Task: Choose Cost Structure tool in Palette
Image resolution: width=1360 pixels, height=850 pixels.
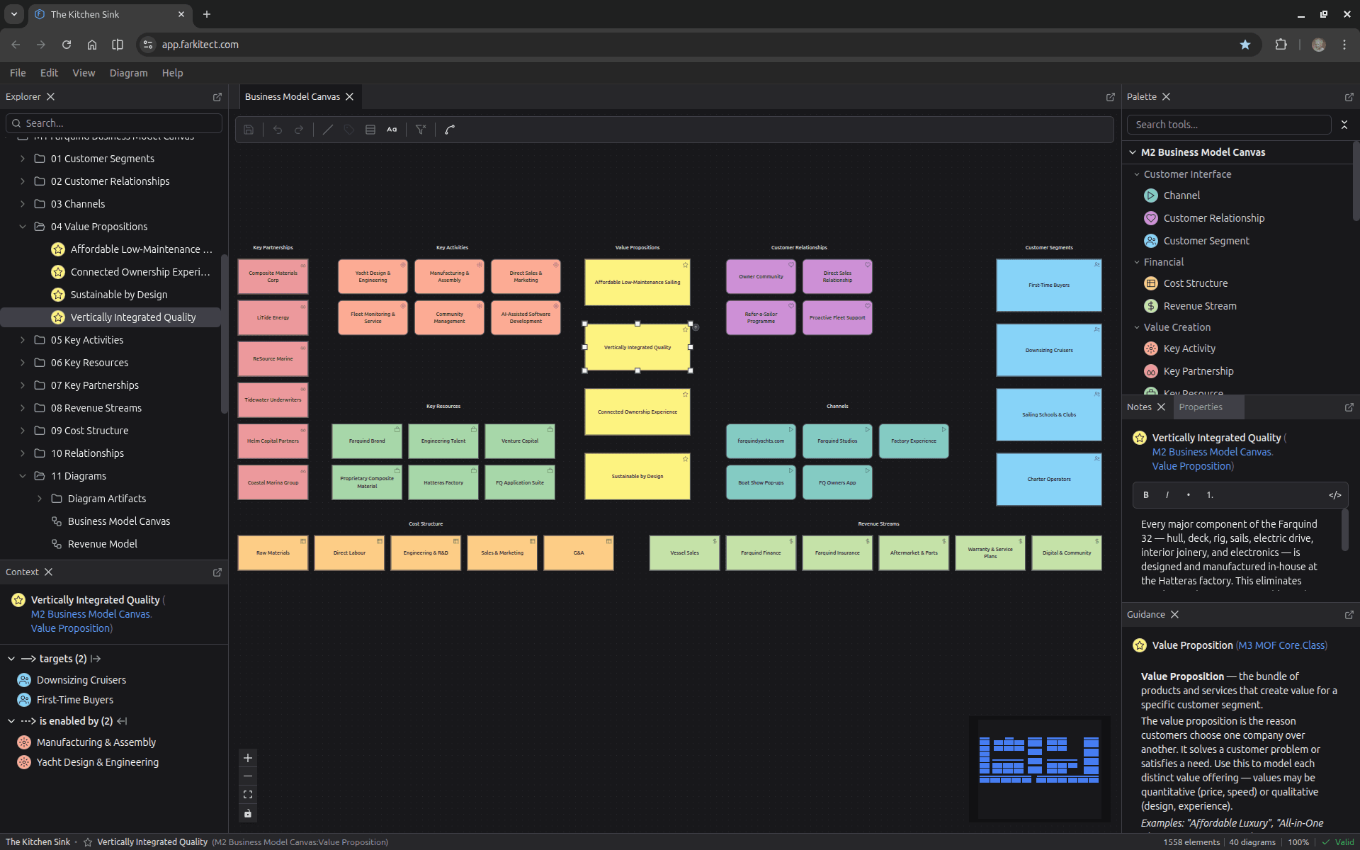Action: pyautogui.click(x=1196, y=283)
